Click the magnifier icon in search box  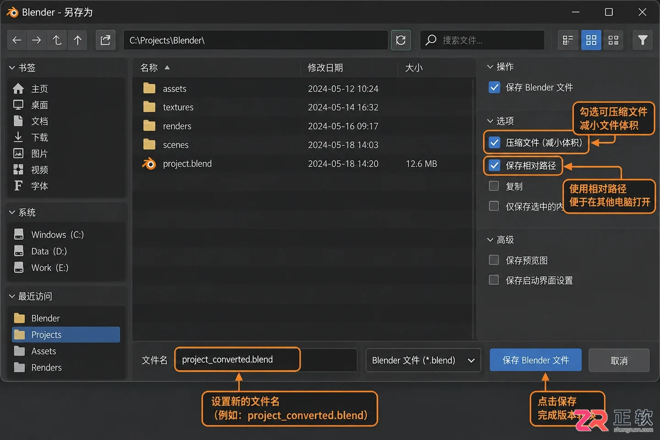[431, 40]
